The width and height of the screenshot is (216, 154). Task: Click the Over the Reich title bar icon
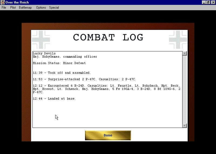tap(2, 2)
